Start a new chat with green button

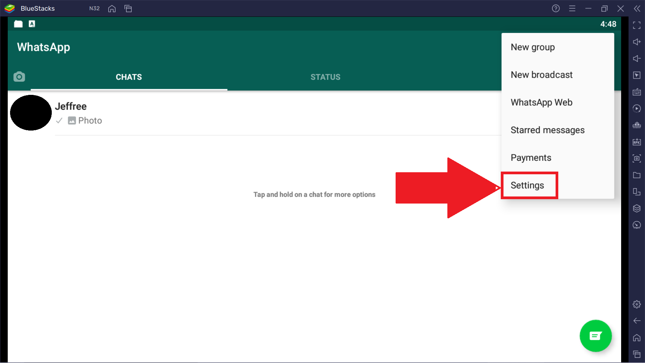click(x=596, y=336)
